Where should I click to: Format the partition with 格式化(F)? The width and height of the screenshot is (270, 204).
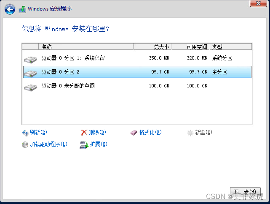click(150, 132)
